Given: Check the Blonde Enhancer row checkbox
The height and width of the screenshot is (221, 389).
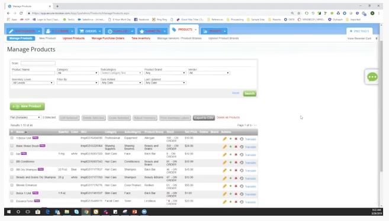Looking at the screenshot, I should (x=12, y=185).
